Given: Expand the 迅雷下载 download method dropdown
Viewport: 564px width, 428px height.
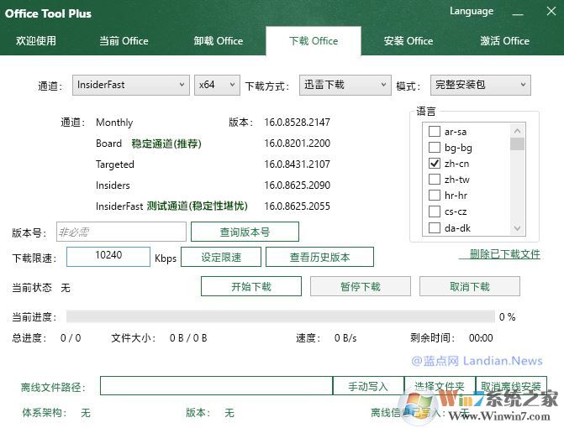Looking at the screenshot, I should [x=345, y=85].
